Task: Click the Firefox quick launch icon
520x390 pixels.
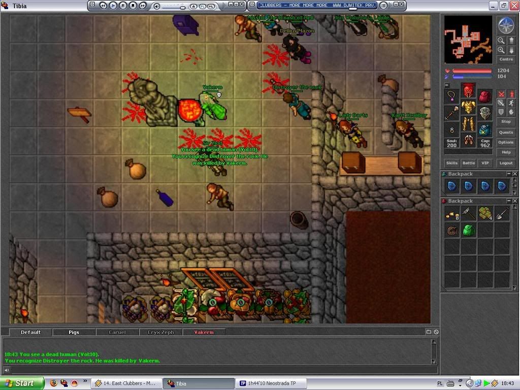Action: point(53,383)
